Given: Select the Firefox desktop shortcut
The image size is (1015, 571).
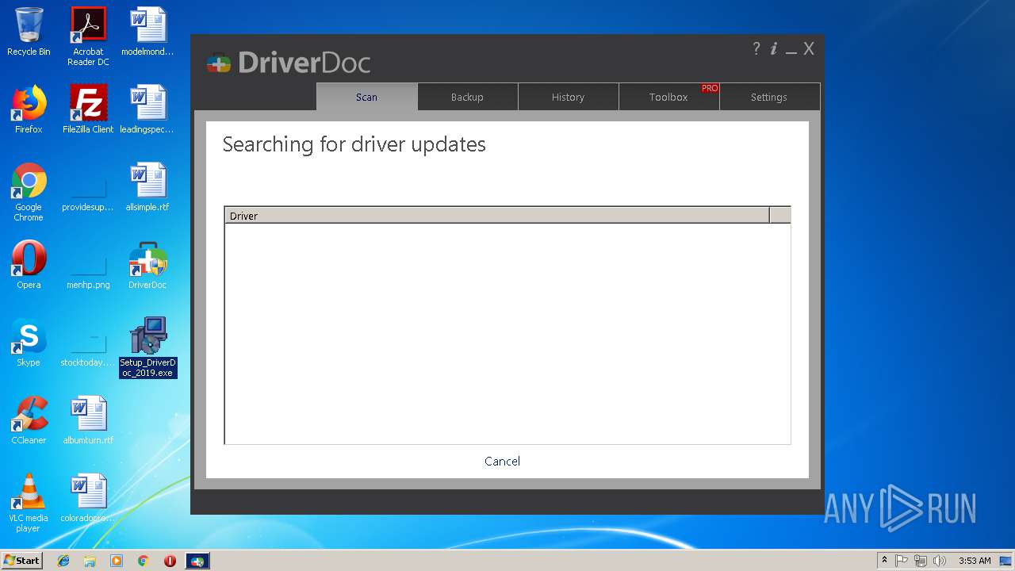Looking at the screenshot, I should point(29,109).
